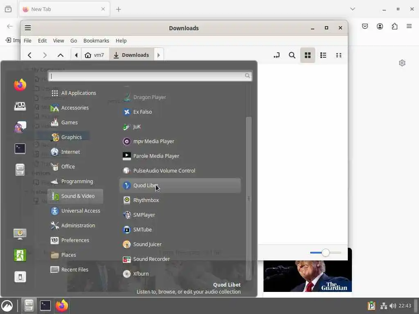Go to parent folder in file manager
The width and height of the screenshot is (419, 314).
click(x=61, y=55)
